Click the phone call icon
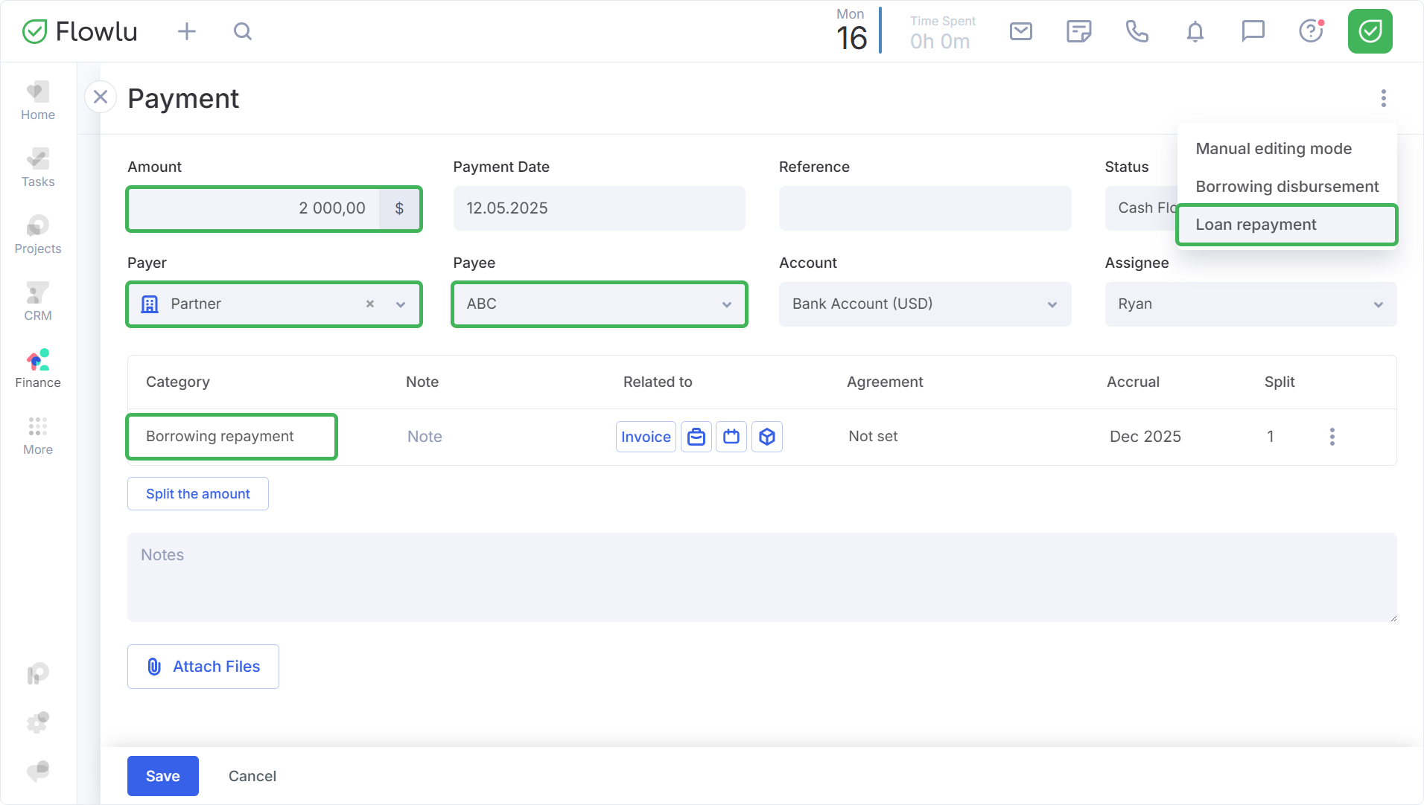Viewport: 1424px width, 805px height. pos(1137,31)
